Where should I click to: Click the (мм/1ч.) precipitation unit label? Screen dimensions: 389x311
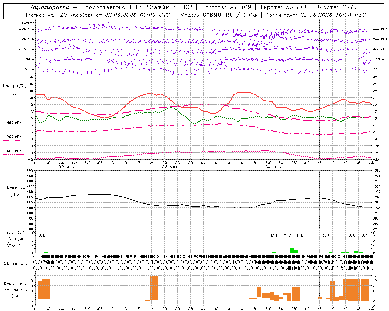[x=16, y=244]
